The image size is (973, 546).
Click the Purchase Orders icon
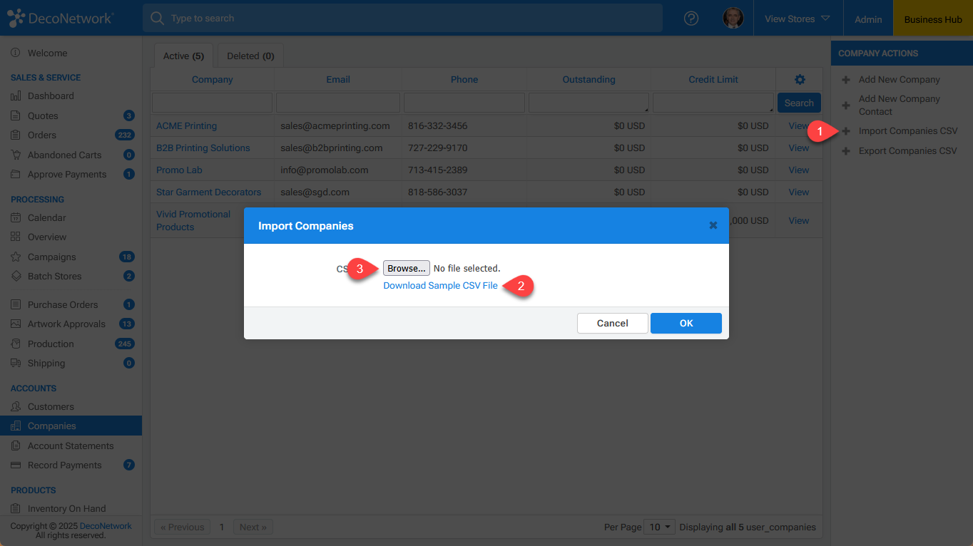[x=16, y=305]
